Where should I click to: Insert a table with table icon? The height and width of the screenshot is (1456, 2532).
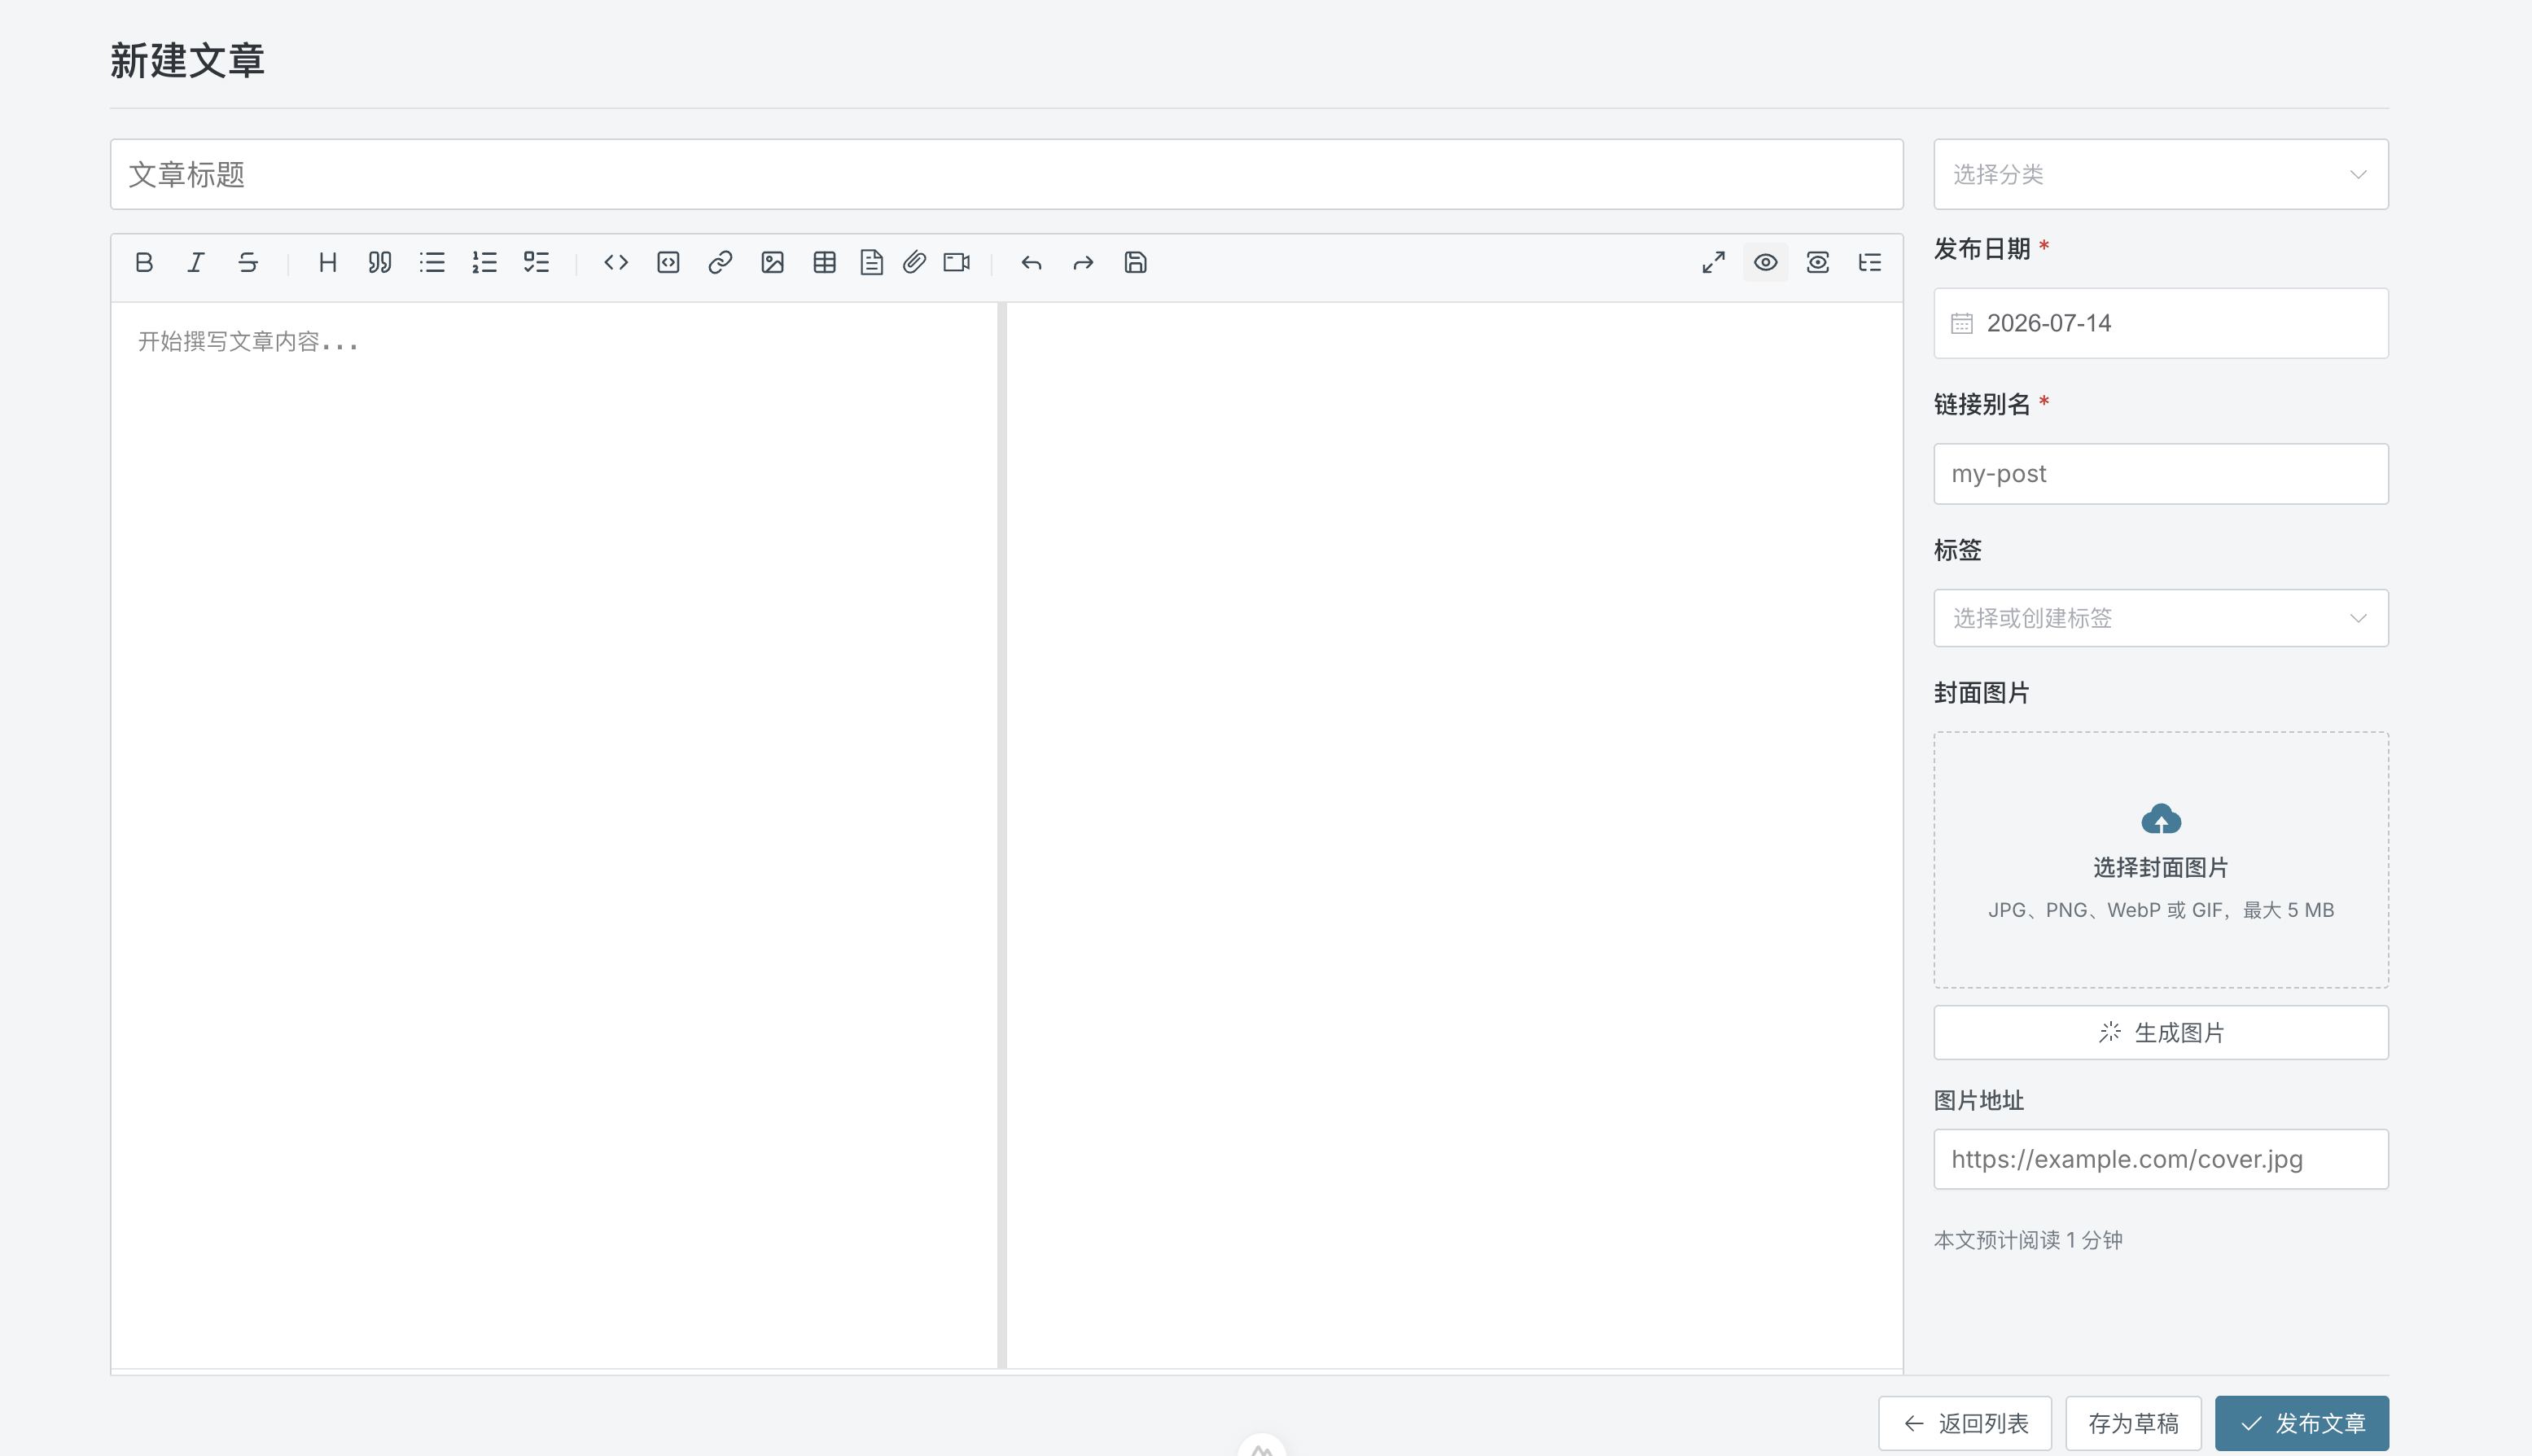coord(824,262)
